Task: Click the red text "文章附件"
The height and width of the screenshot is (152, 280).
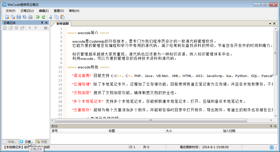Action: (82, 110)
